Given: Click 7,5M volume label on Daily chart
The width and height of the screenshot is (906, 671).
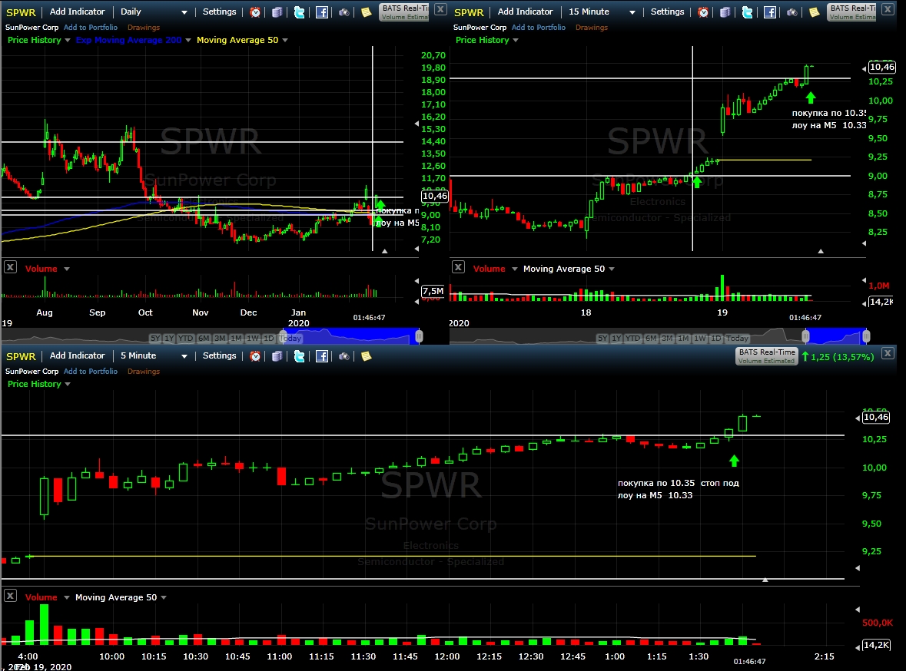Looking at the screenshot, I should [x=433, y=291].
